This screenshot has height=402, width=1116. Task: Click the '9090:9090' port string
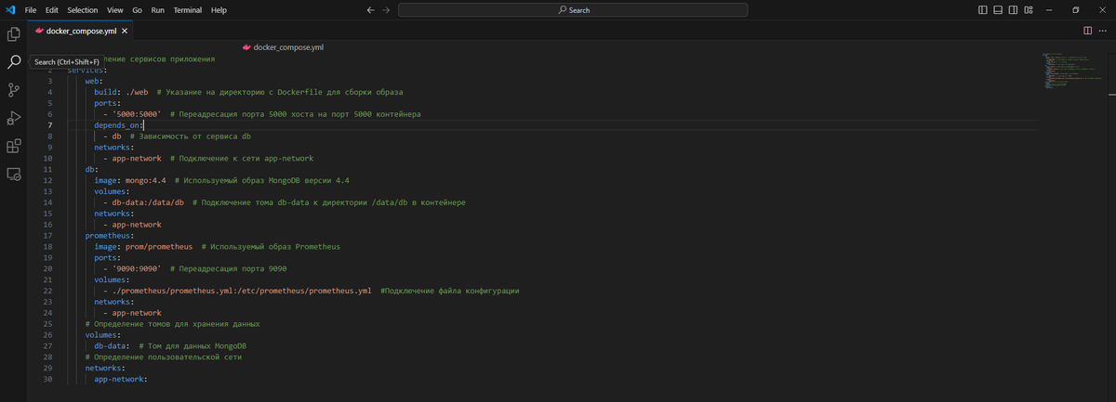click(x=137, y=268)
